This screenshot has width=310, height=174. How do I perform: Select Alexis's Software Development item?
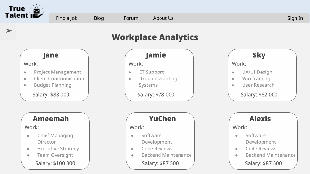coord(261,139)
